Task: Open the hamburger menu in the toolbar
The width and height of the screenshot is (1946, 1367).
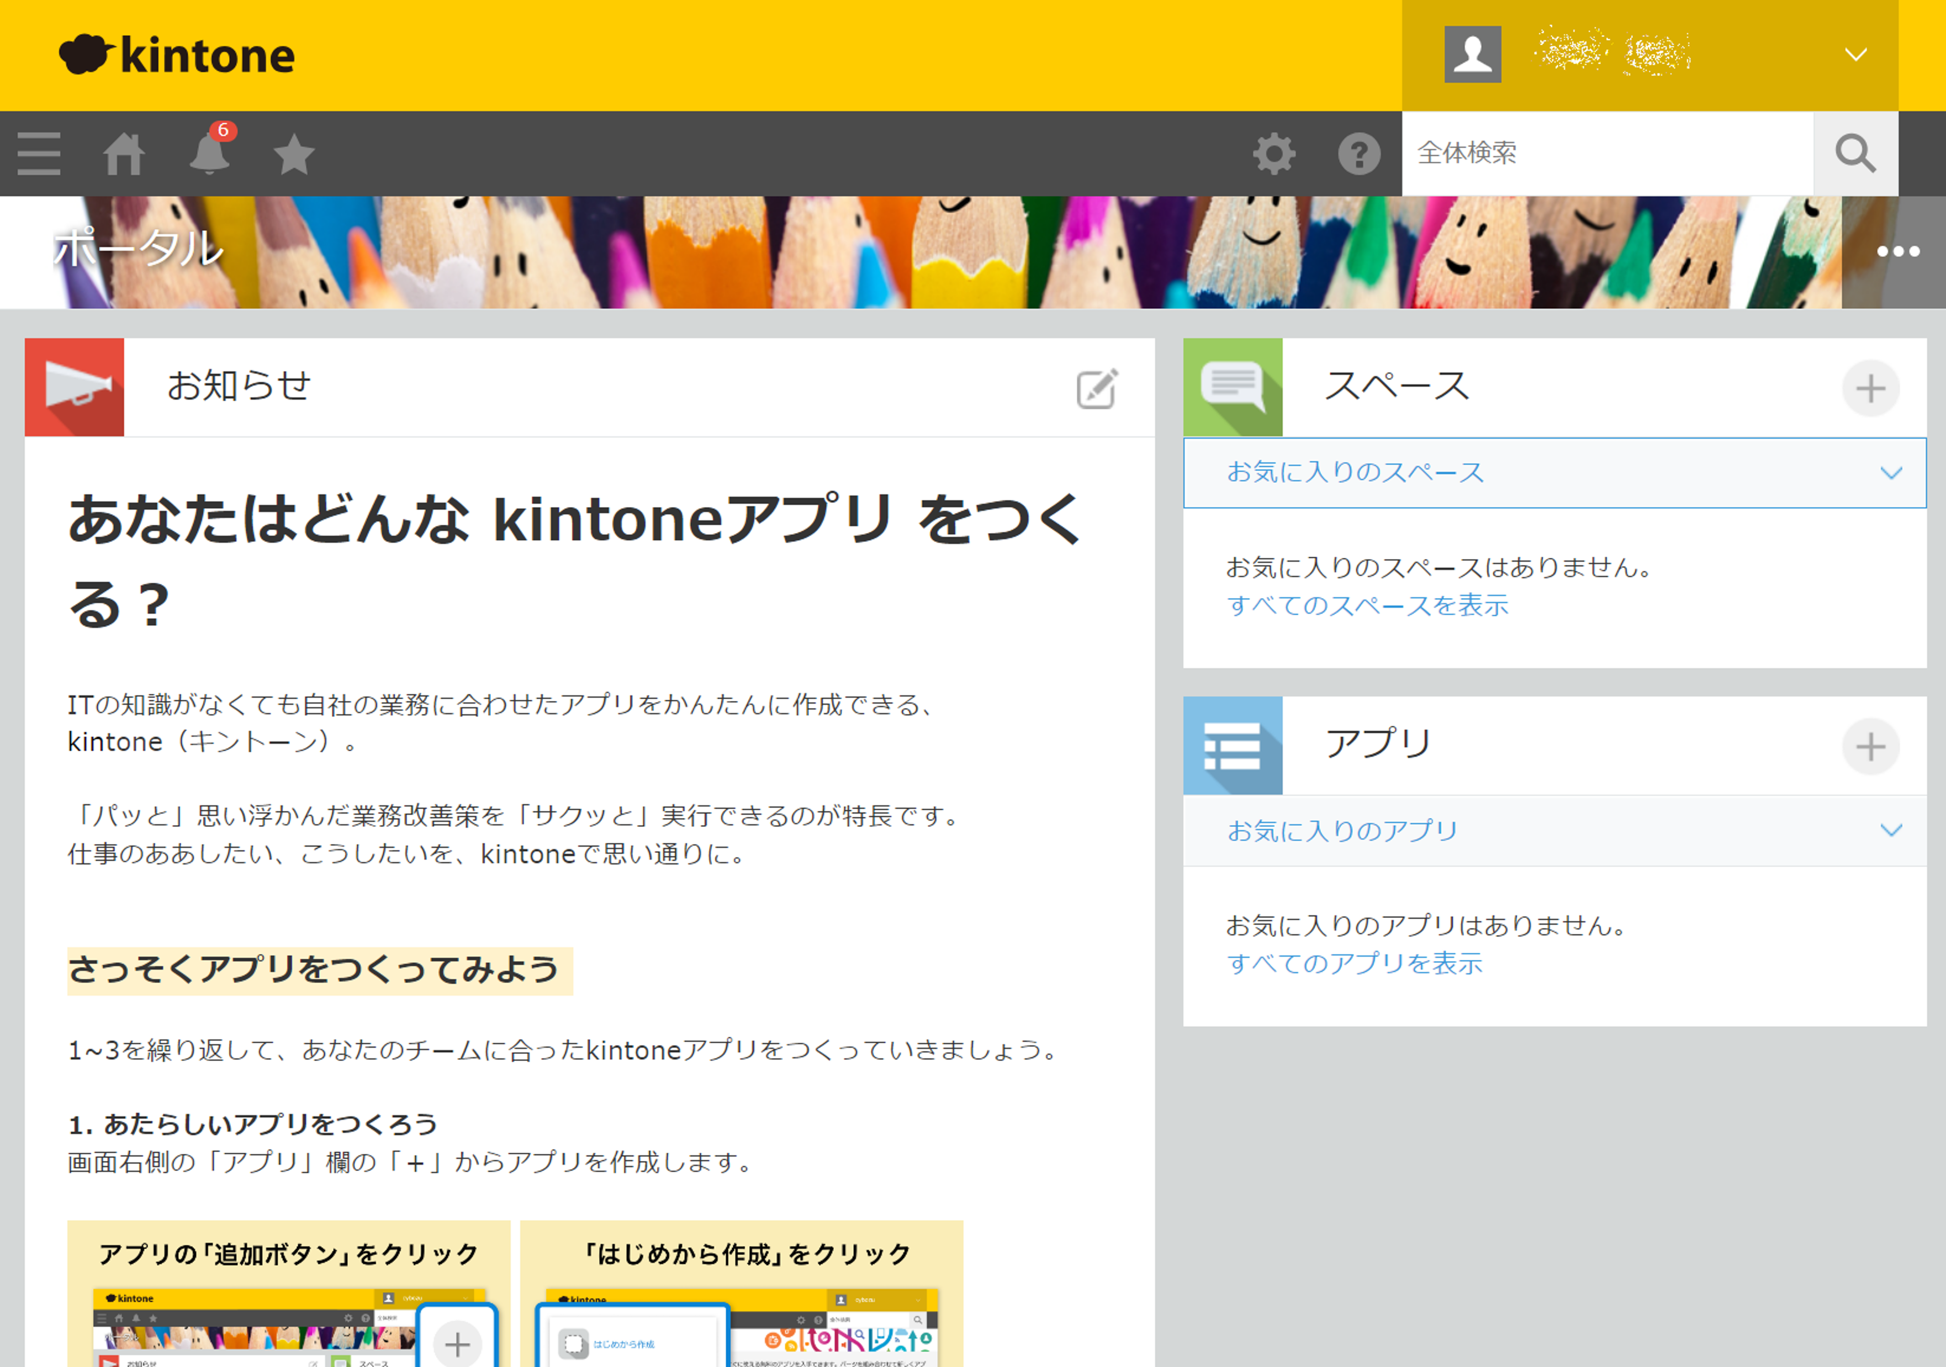Action: click(x=39, y=154)
